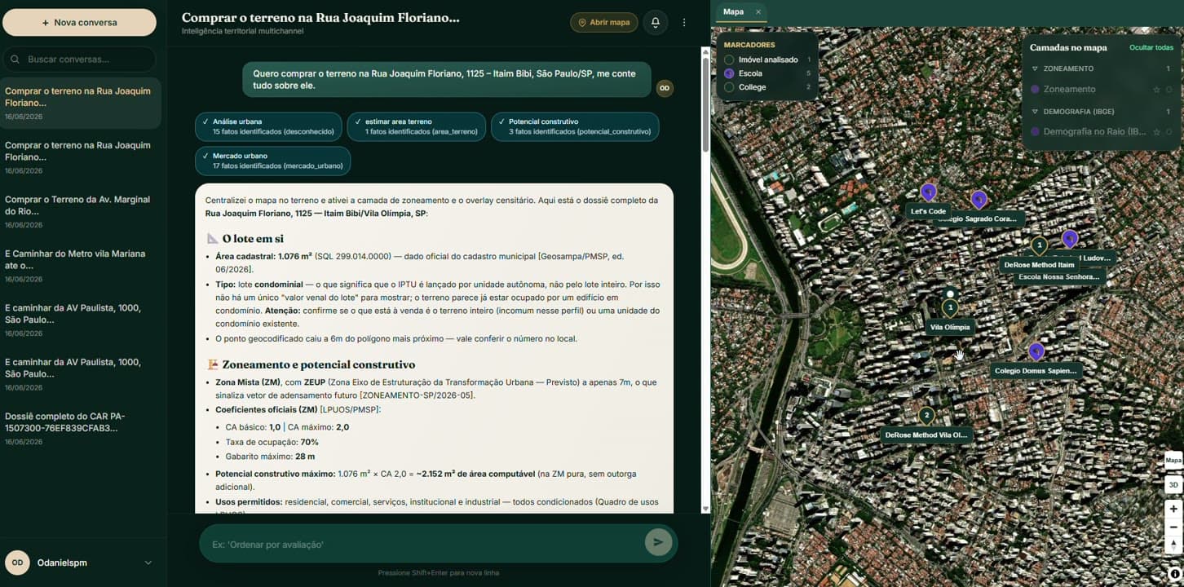This screenshot has height=587, width=1184.
Task: Favorite the Zoneamento layer with the star
Action: pyautogui.click(x=1156, y=90)
